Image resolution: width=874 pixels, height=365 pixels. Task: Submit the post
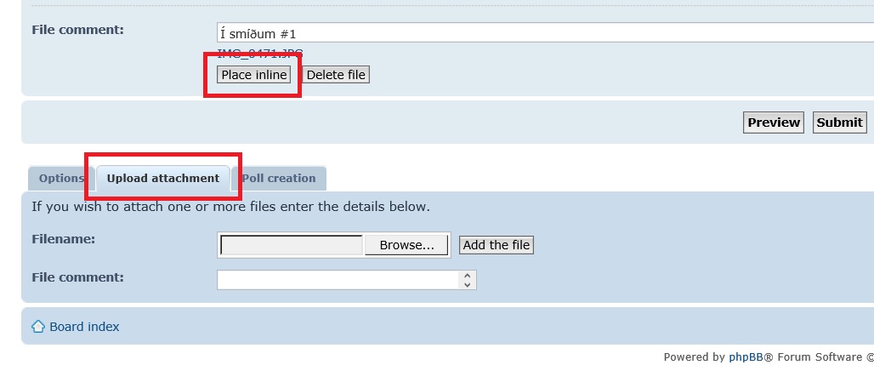click(839, 123)
